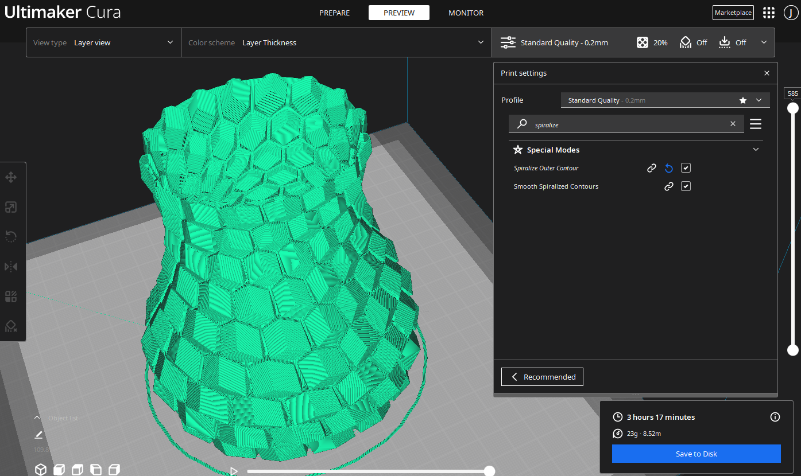Uncheck Smooth Spiralized Contours
This screenshot has height=476, width=801.
[x=686, y=186]
